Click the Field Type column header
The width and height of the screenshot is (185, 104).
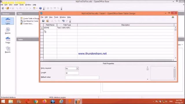pos(67,25)
